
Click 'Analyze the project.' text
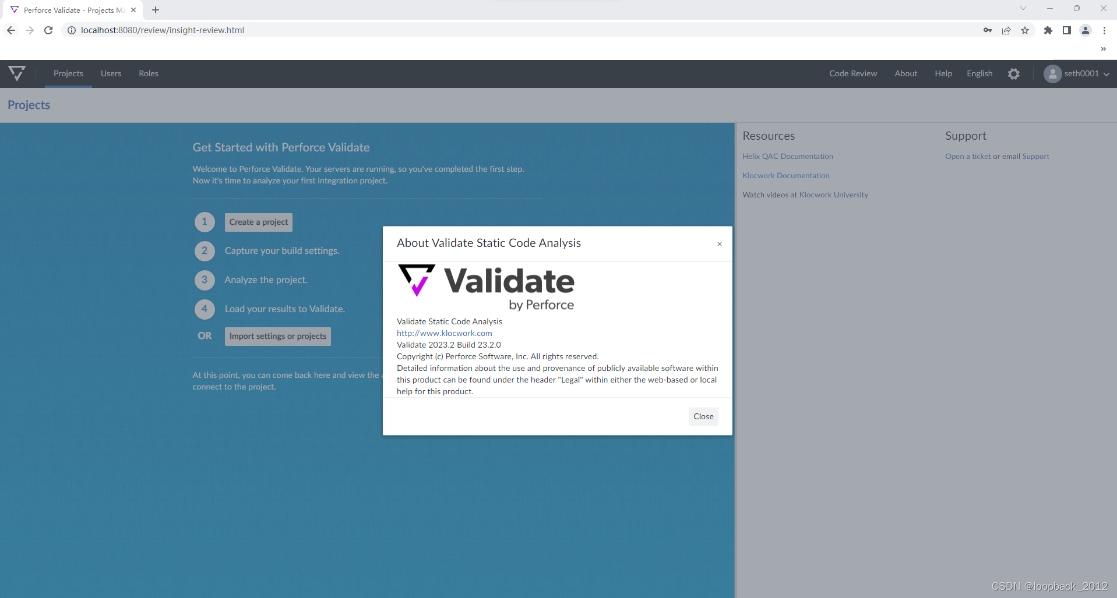click(x=266, y=279)
